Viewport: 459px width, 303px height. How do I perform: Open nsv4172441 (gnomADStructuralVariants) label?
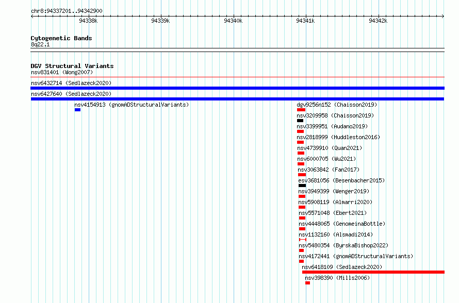coord(356,256)
